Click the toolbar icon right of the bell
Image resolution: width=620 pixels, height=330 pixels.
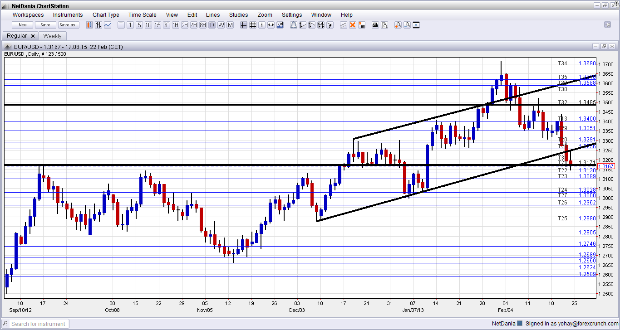coord(302,25)
